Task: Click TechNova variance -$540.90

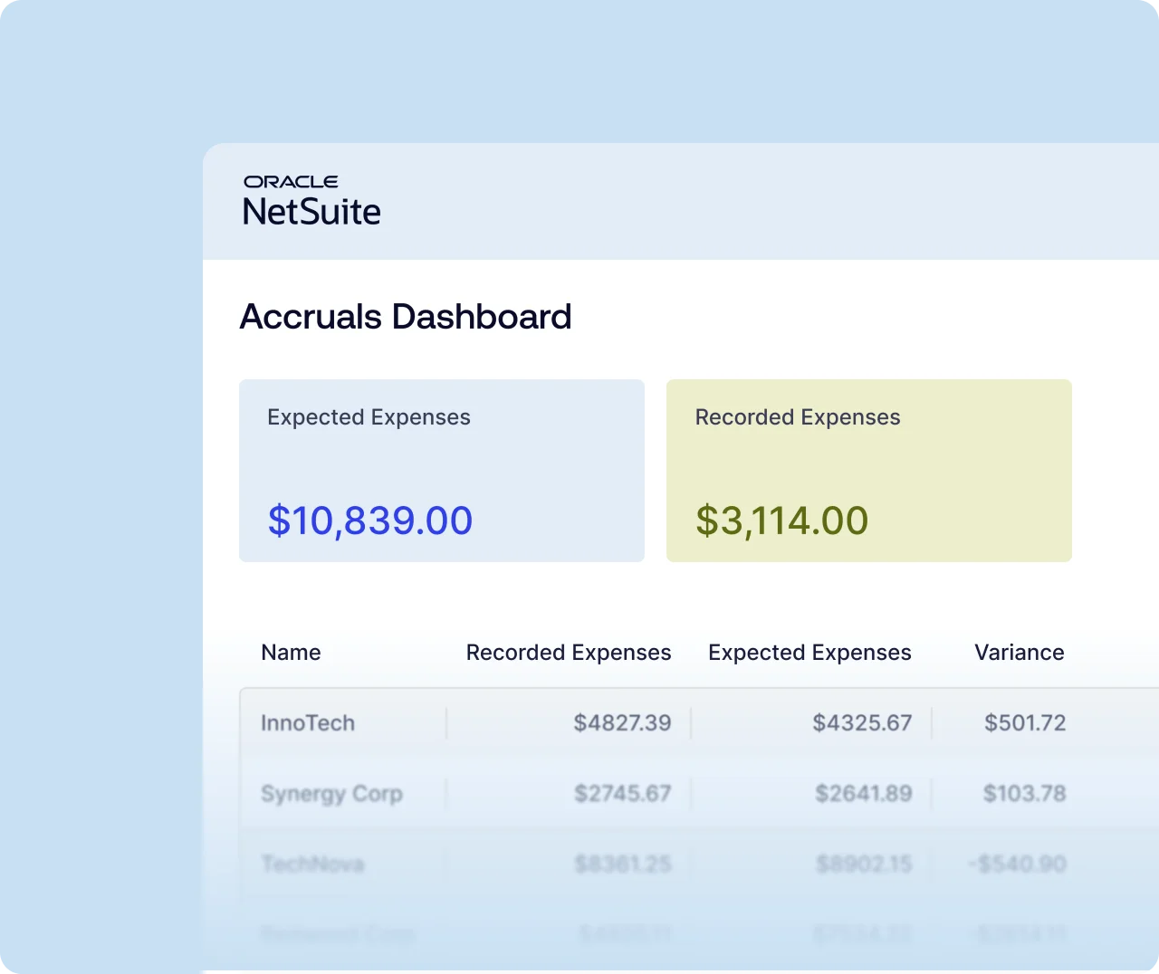Action: [x=1017, y=864]
